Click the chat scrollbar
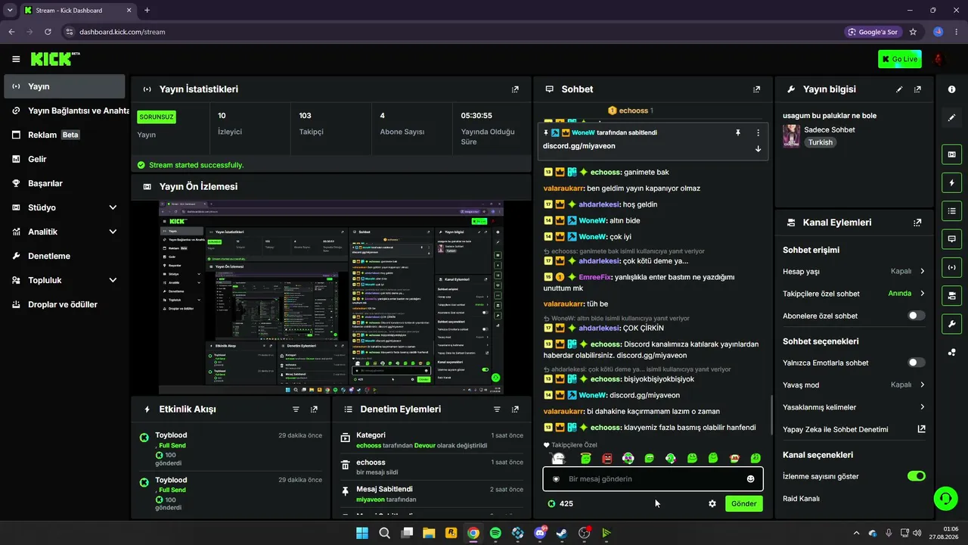 coord(771,413)
